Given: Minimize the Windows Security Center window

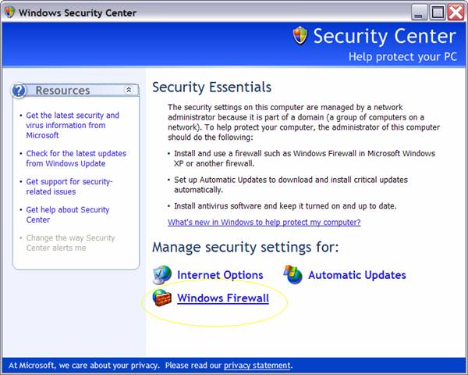Looking at the screenshot, I should click(x=419, y=12).
